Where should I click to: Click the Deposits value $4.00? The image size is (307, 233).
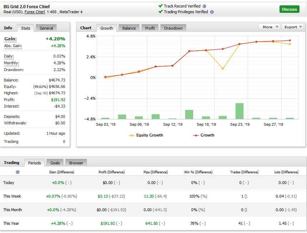60,116
